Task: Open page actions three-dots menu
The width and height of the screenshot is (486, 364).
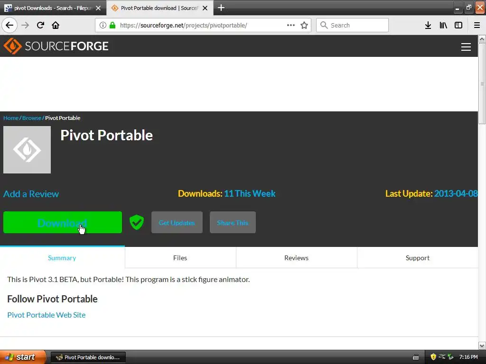Action: coord(291,25)
